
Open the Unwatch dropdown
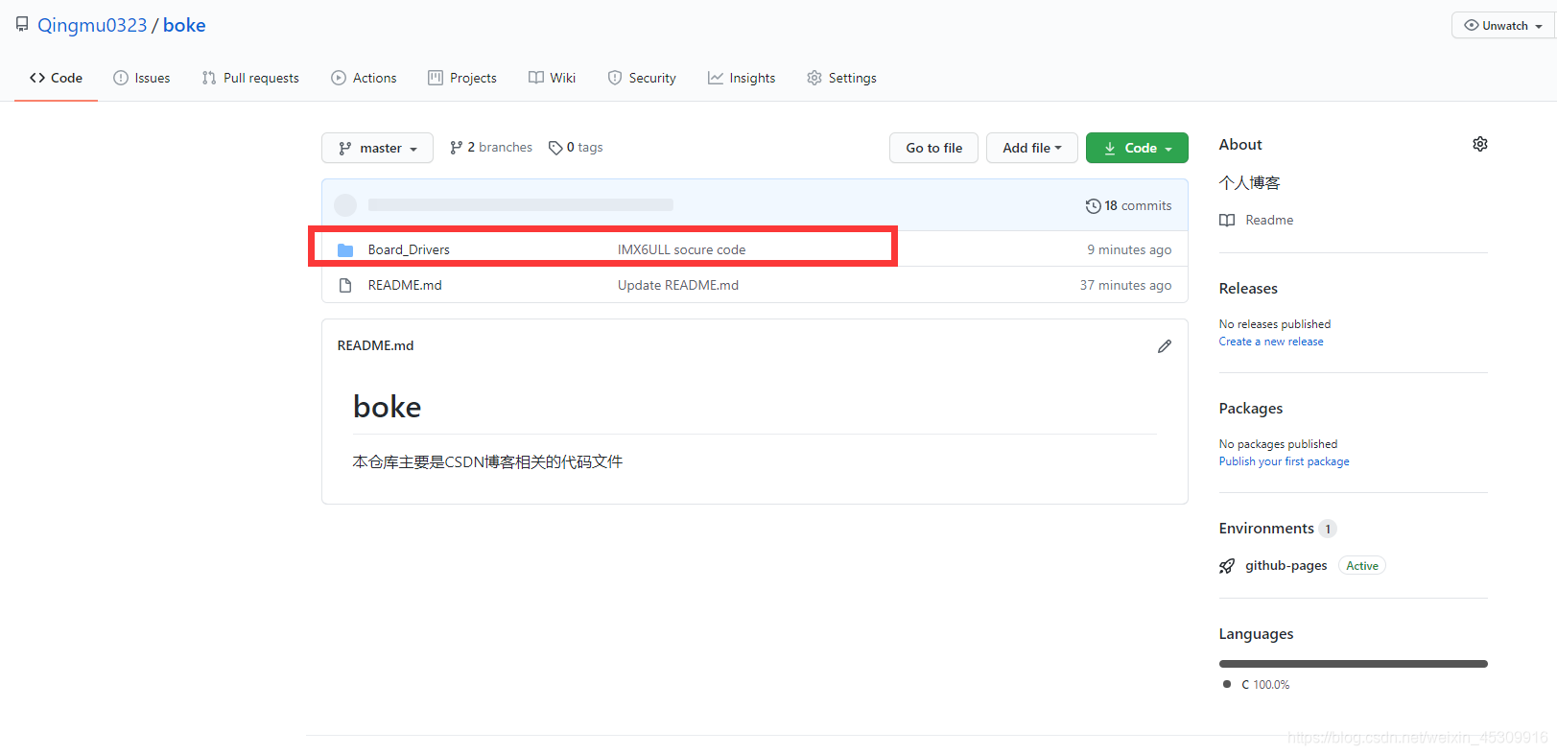pyautogui.click(x=1503, y=26)
